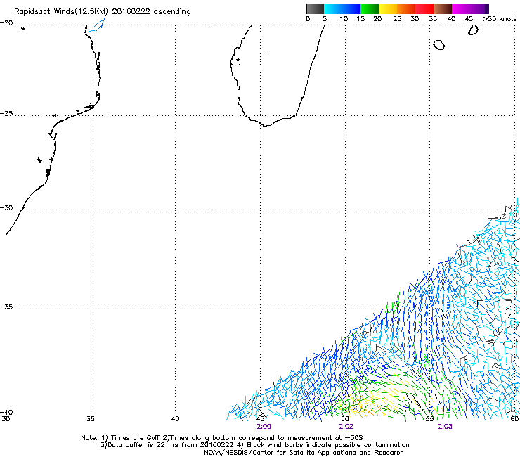Viewport: 520px width, 457px height.
Task: Click the Reunion island outline near 55E
Action: point(438,44)
